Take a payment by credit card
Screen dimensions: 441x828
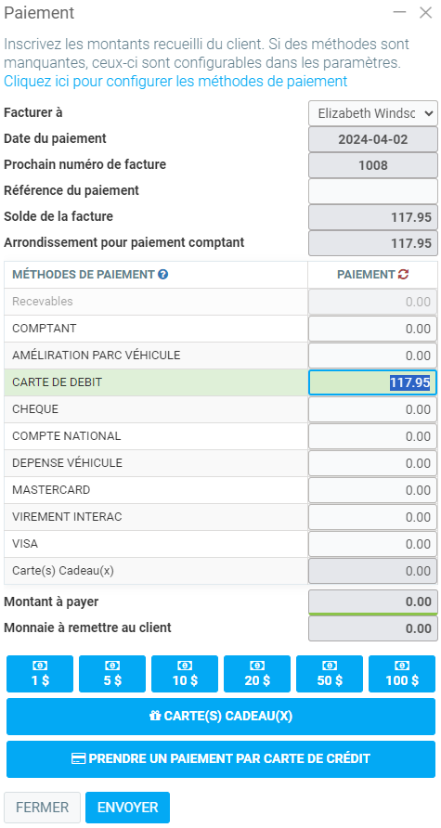click(221, 759)
